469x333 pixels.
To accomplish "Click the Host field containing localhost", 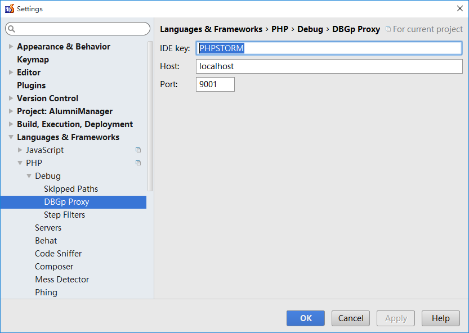I will coord(329,66).
